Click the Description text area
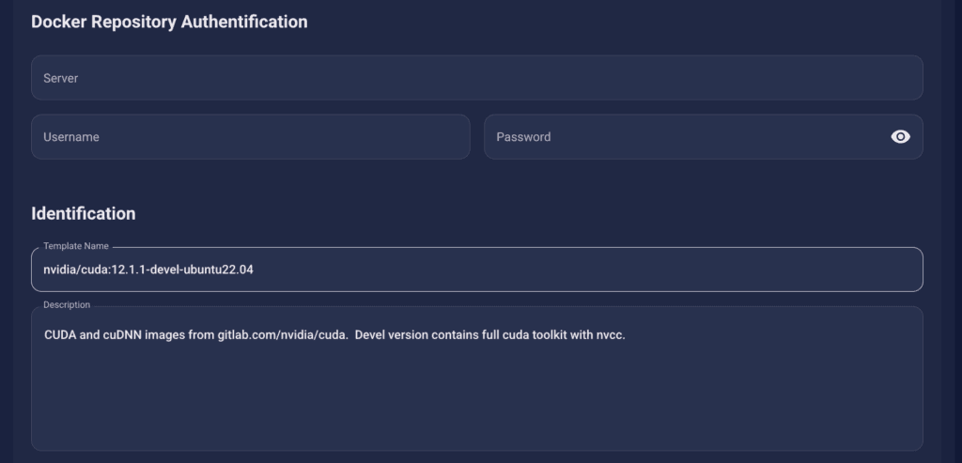This screenshot has width=962, height=463. coord(476,378)
